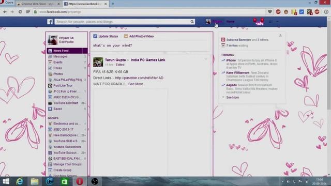331x186 pixels.
Task: Click Tarun Gupta's avatar thumbnail
Action: point(98,62)
